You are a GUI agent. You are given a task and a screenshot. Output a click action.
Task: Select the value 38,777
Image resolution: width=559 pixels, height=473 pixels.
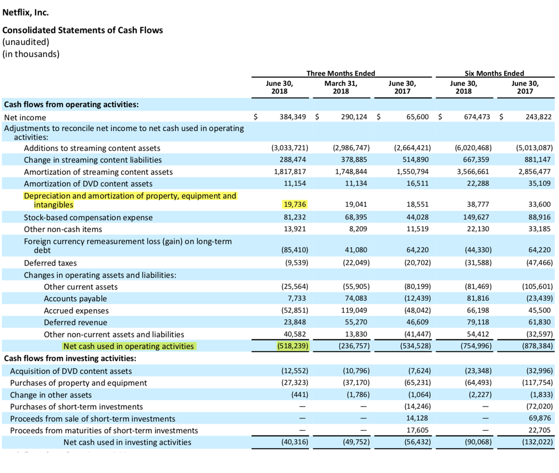tap(478, 204)
